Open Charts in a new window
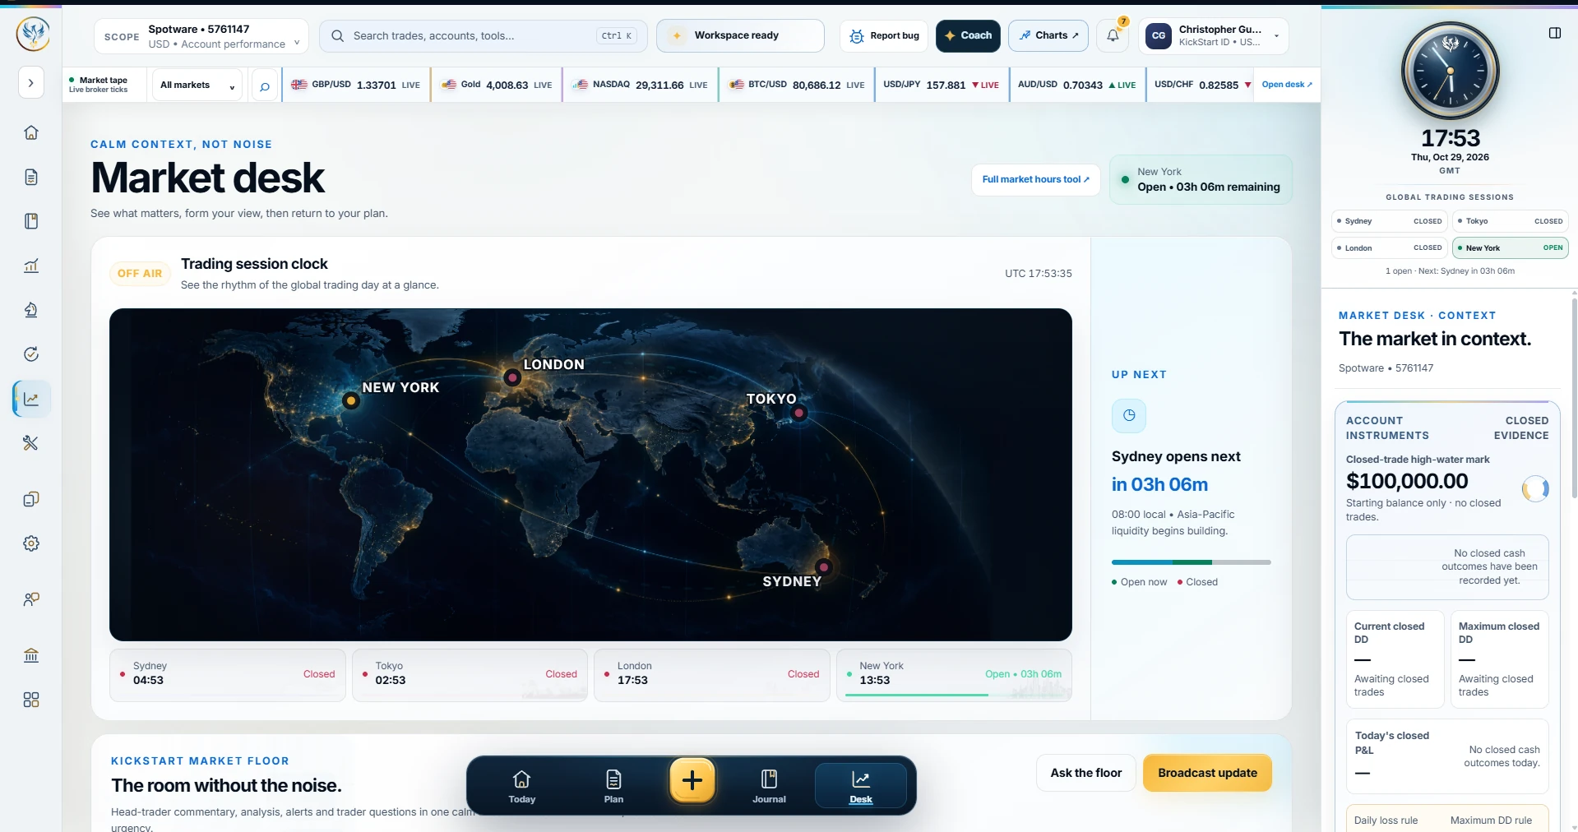This screenshot has height=832, width=1578. click(1048, 35)
